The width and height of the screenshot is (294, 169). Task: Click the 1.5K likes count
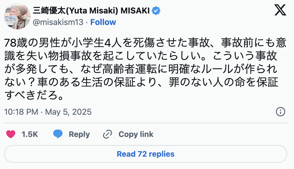point(30,134)
